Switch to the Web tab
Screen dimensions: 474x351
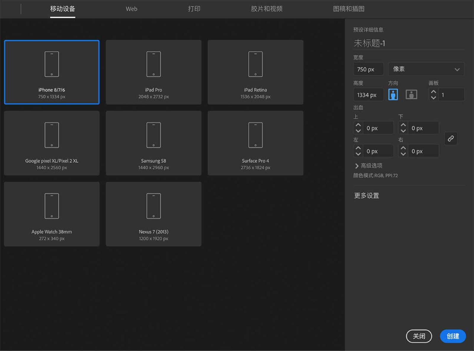coord(131,9)
